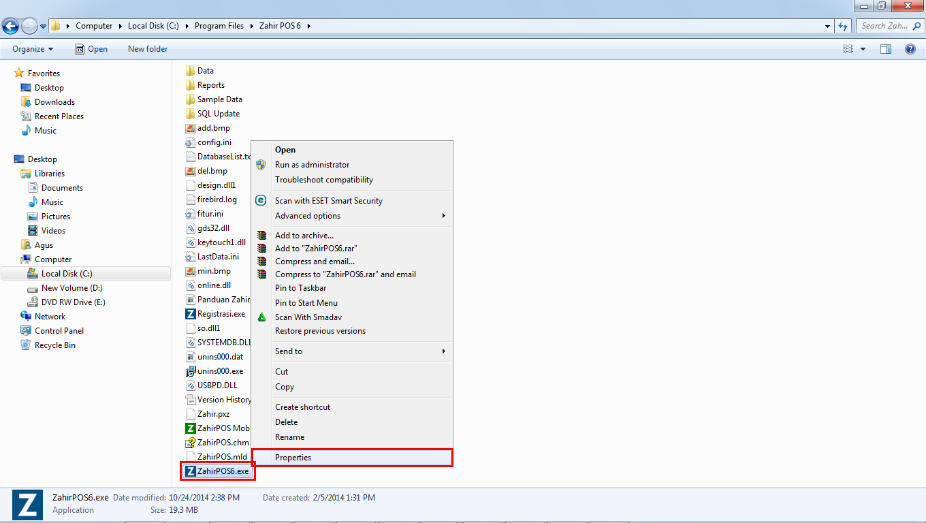This screenshot has height=523, width=926.
Task: Select the Pictures library
Action: pyautogui.click(x=48, y=217)
